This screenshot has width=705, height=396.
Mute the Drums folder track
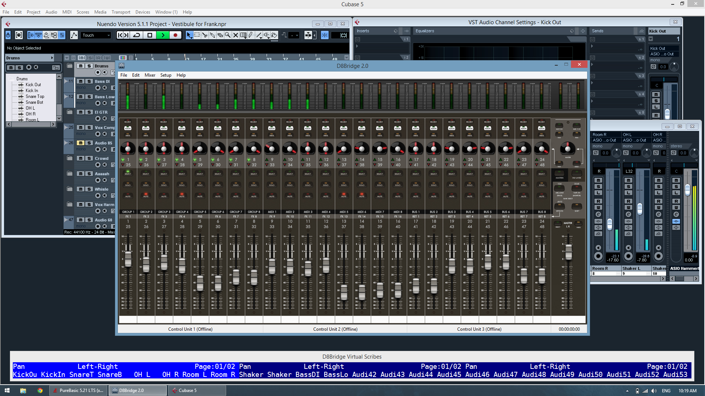[x=80, y=66]
